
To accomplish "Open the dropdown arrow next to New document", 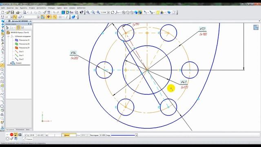I will (5, 12).
